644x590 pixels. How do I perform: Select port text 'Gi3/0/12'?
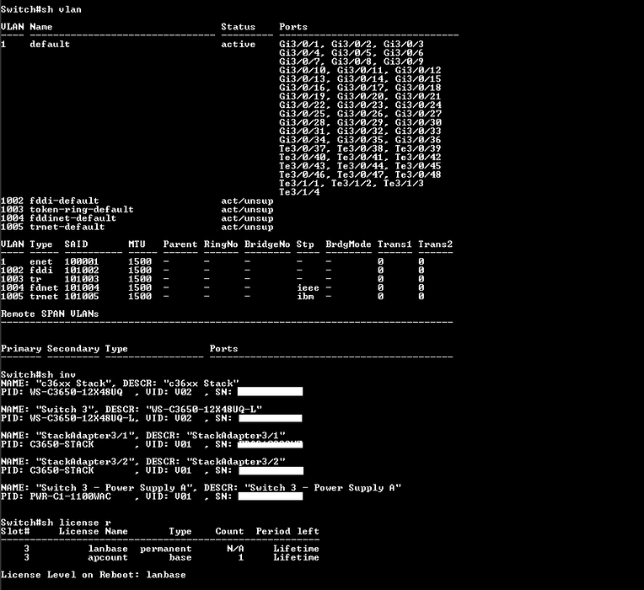tap(418, 70)
